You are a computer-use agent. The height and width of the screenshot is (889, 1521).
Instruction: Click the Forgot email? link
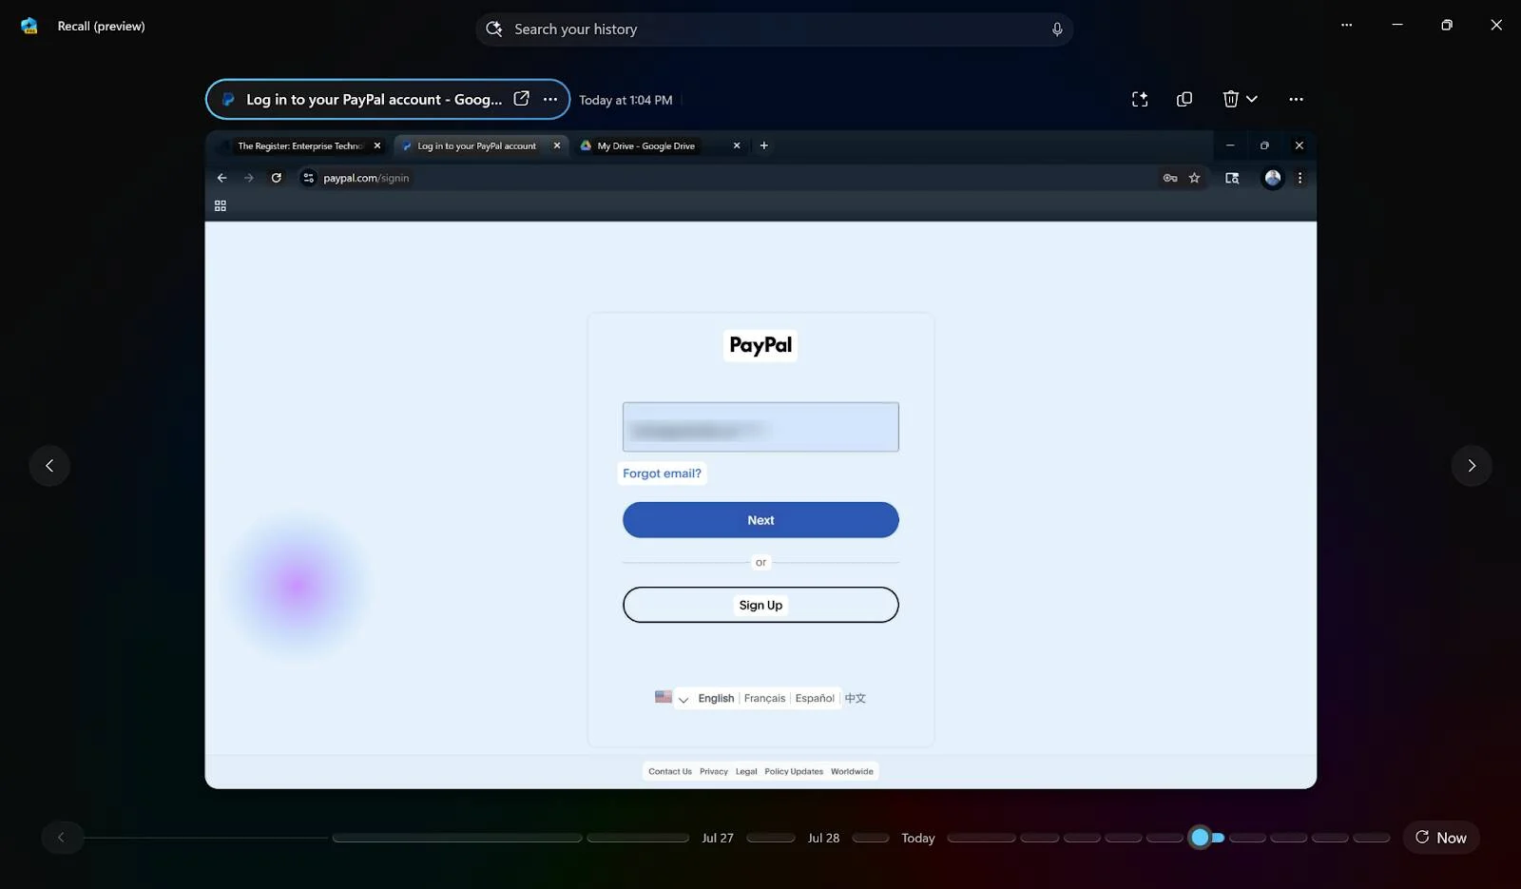point(662,473)
